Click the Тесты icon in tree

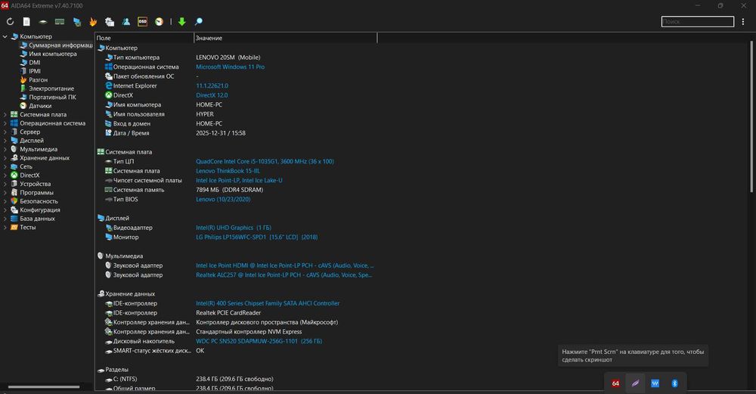pos(14,228)
